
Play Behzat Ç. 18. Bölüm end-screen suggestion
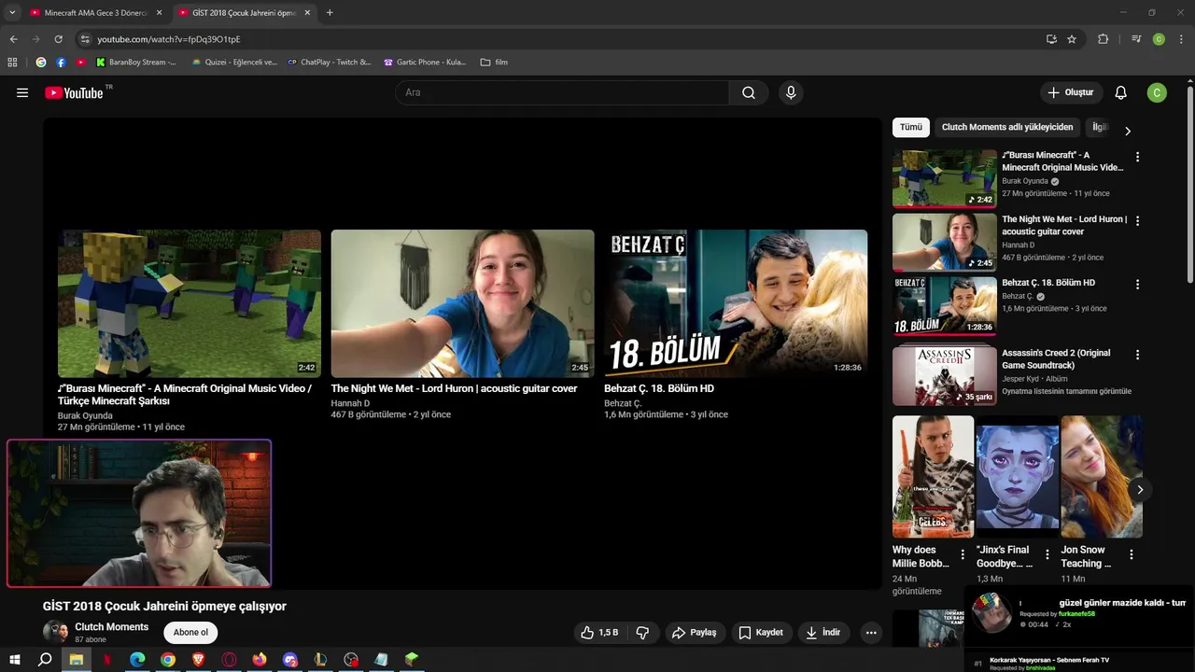pos(736,303)
